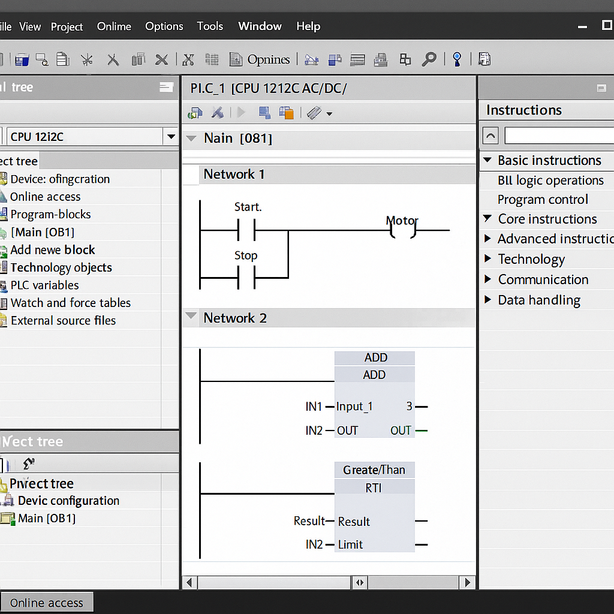
Task: Click the asterisk icon in main toolbar
Action: pyautogui.click(x=87, y=59)
